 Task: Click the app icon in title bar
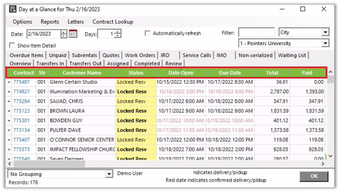tap(13, 9)
